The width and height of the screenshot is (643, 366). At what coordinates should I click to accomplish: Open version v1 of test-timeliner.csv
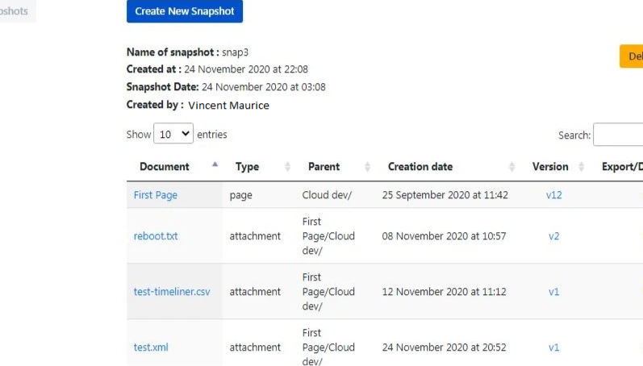pyautogui.click(x=553, y=292)
